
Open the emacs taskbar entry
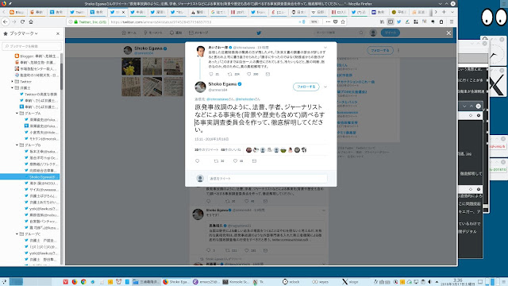coord(206,282)
